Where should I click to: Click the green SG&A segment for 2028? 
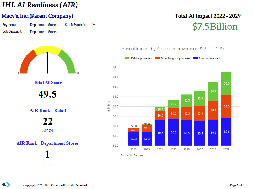(213, 91)
